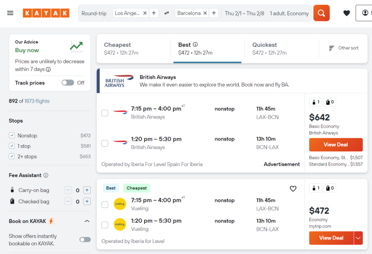
Task: Add another destination after Barcelona
Action: 214,13
